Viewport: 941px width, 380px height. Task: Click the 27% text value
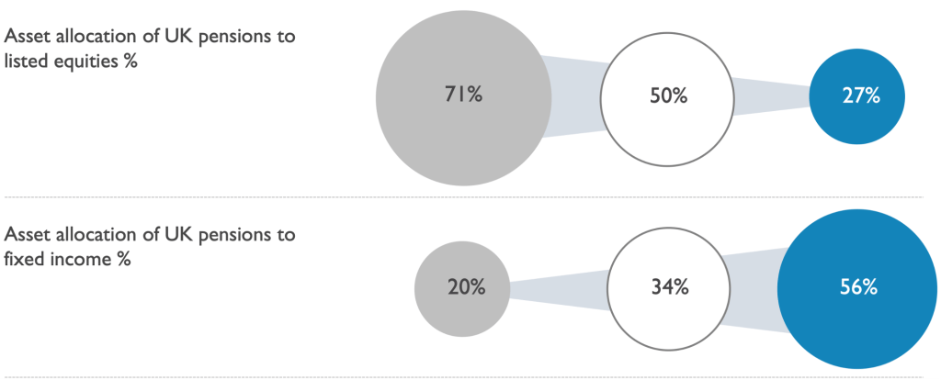pyautogui.click(x=860, y=95)
